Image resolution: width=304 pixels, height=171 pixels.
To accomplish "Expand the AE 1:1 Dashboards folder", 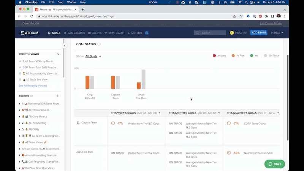I will pyautogui.click(x=19, y=110).
